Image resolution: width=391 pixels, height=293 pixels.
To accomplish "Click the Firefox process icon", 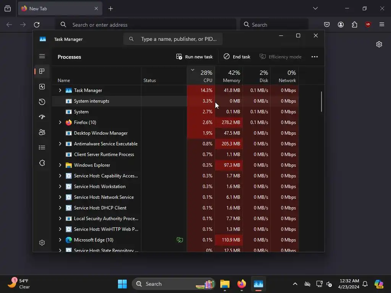I will 69,122.
